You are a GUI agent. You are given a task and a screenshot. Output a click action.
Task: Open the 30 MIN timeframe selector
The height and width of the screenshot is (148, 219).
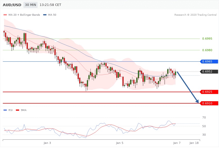pos(30,5)
